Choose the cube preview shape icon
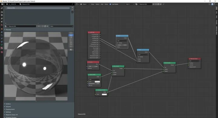The height and width of the screenshot is (118, 218). 71,38
